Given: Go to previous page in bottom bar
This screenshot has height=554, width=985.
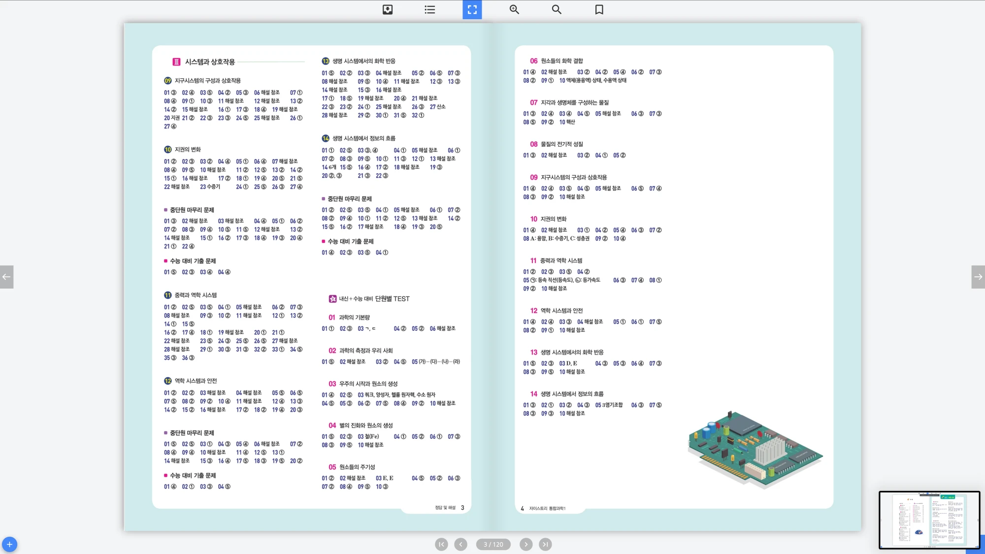Looking at the screenshot, I should click(460, 544).
